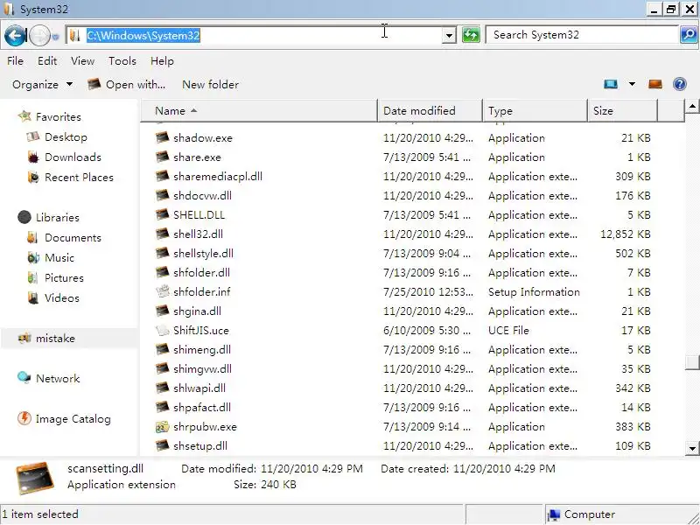Click the share.exe file icon
This screenshot has width=700, height=525.
[x=163, y=157]
